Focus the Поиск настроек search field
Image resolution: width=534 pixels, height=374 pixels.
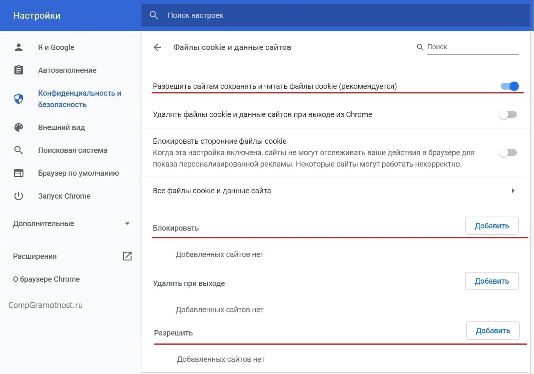pyautogui.click(x=335, y=15)
